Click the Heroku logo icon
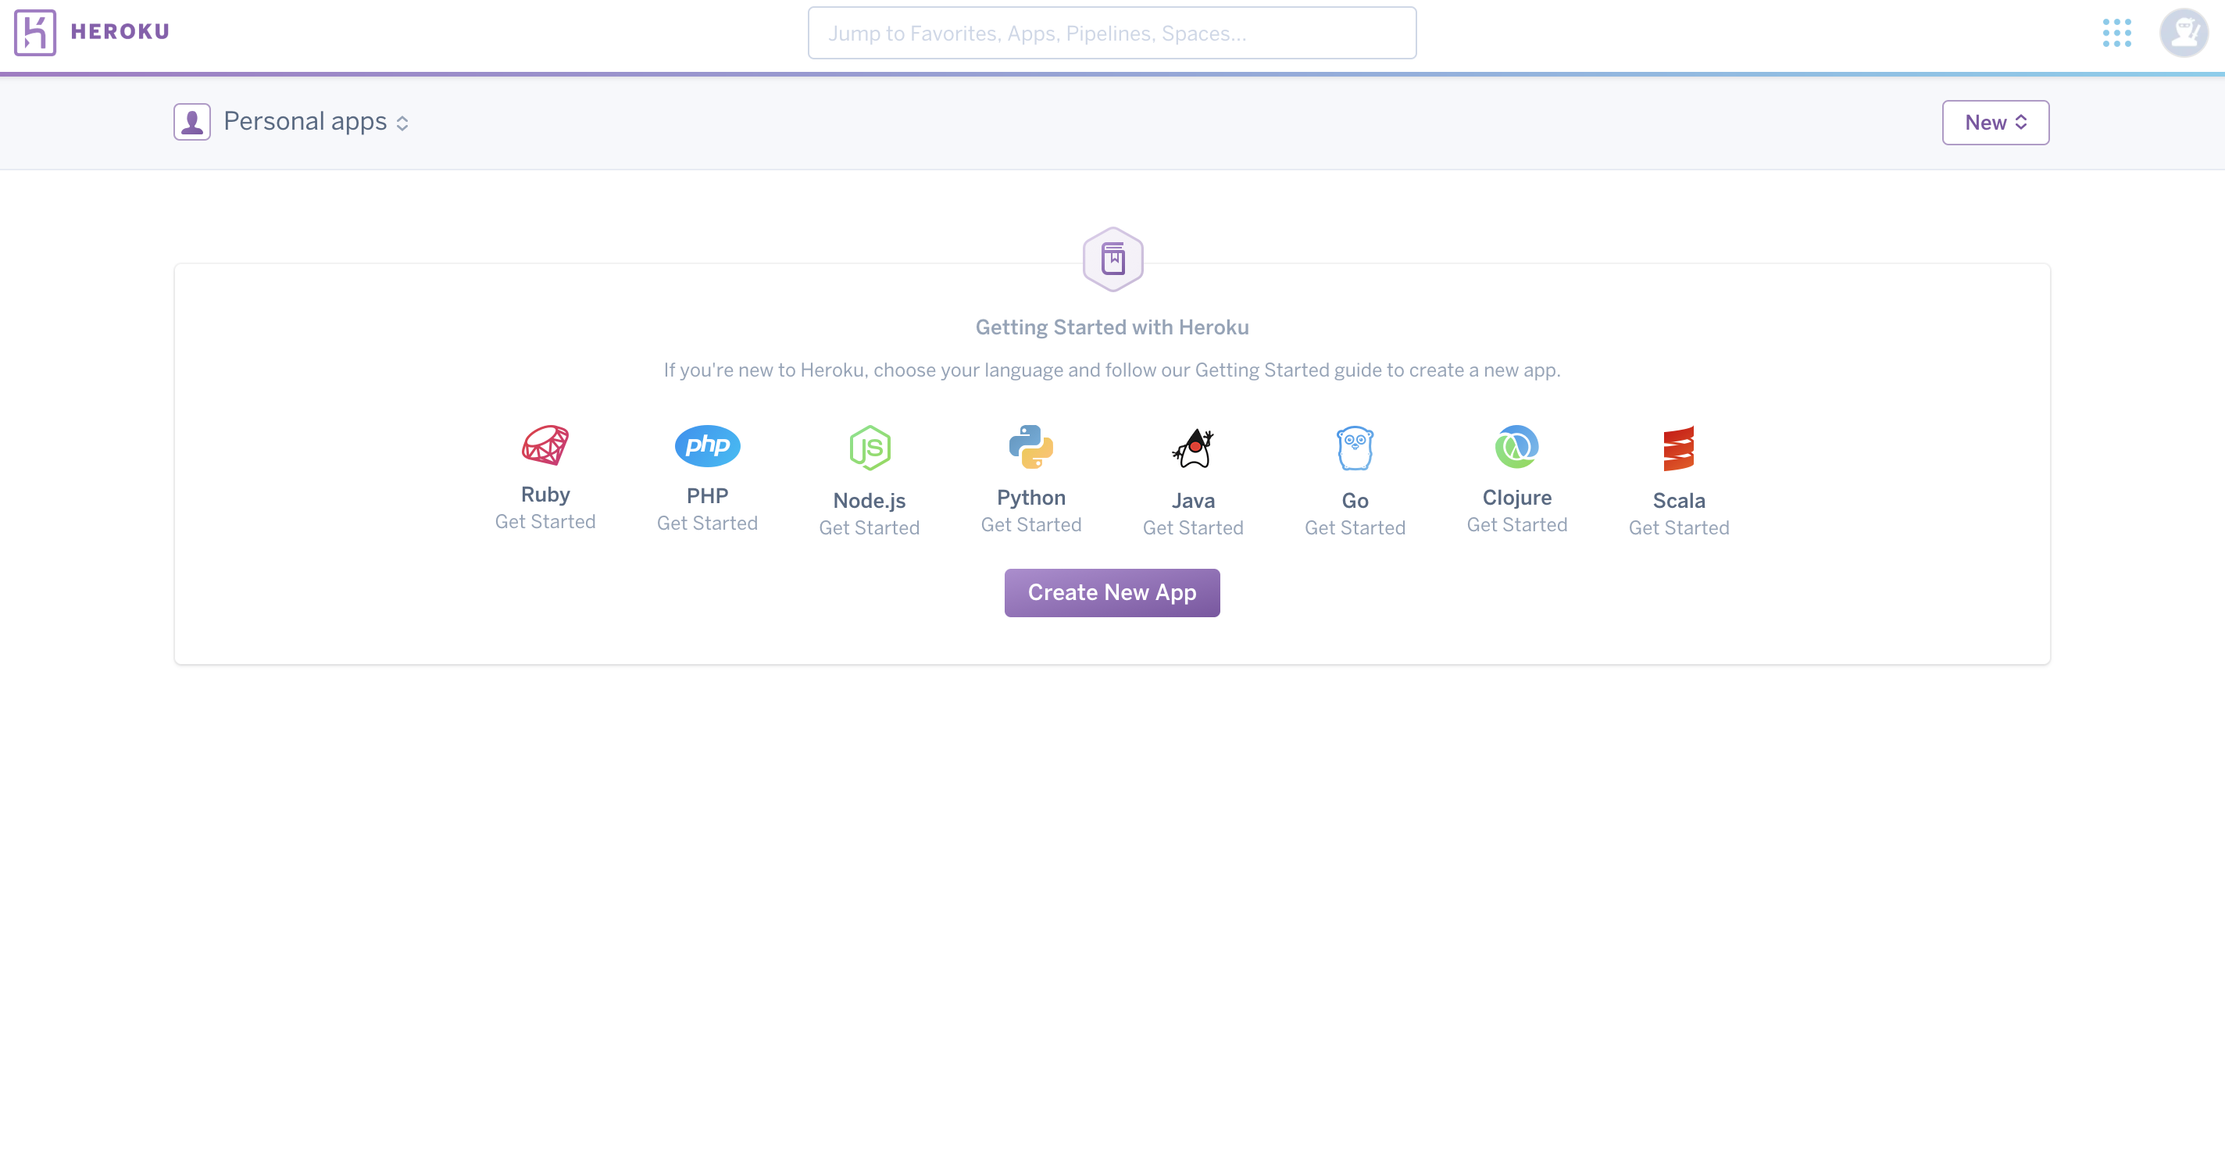The image size is (2225, 1161). tap(34, 33)
